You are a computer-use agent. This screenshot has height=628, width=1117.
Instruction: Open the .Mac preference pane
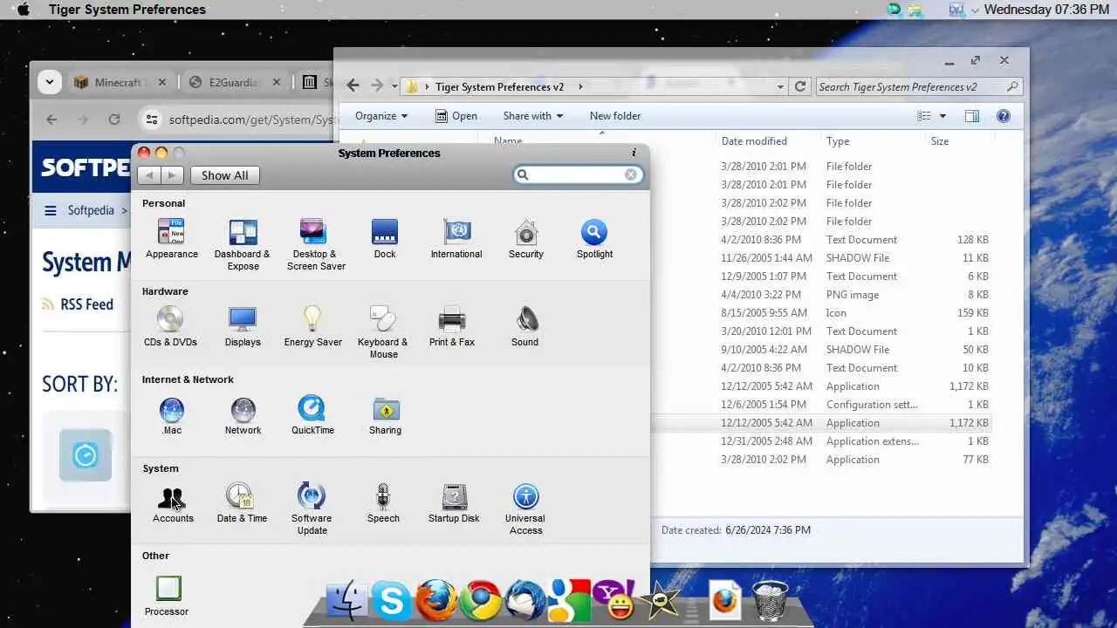(172, 415)
